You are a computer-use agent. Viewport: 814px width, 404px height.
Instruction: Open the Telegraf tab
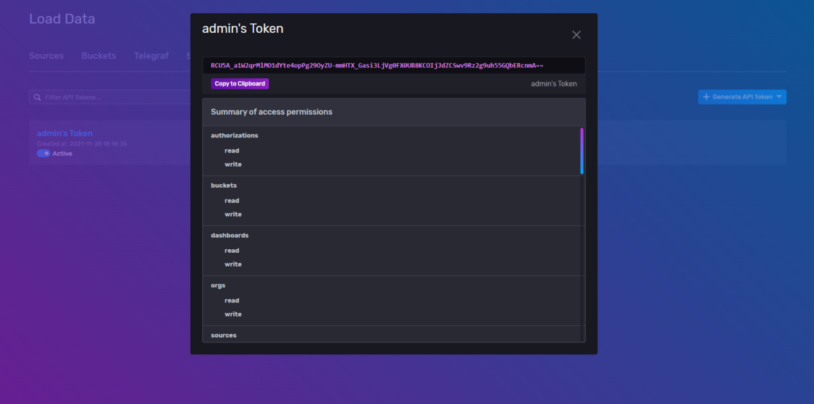(x=151, y=56)
